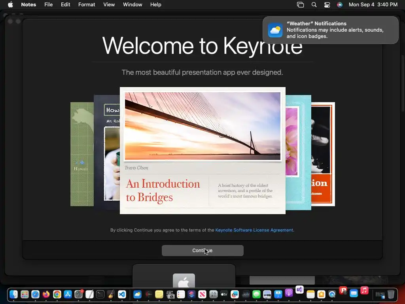Click the Weather Notifications banner
Image resolution: width=405 pixels, height=304 pixels.
click(330, 30)
